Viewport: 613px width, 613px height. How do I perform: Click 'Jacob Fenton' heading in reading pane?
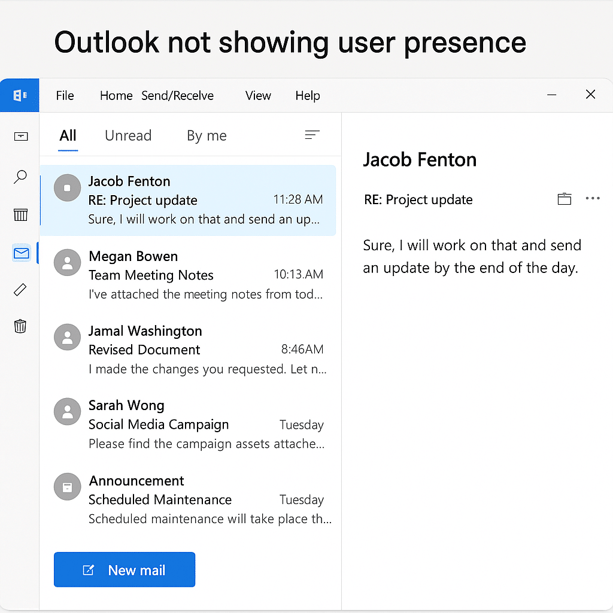[420, 159]
